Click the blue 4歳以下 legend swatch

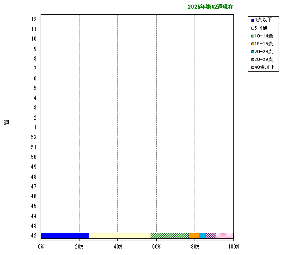point(253,20)
